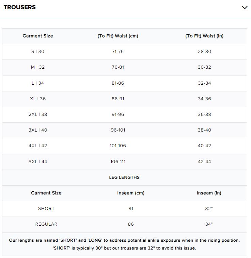
Task: Click the L | 34 garment size
Action: pyautogui.click(x=38, y=83)
